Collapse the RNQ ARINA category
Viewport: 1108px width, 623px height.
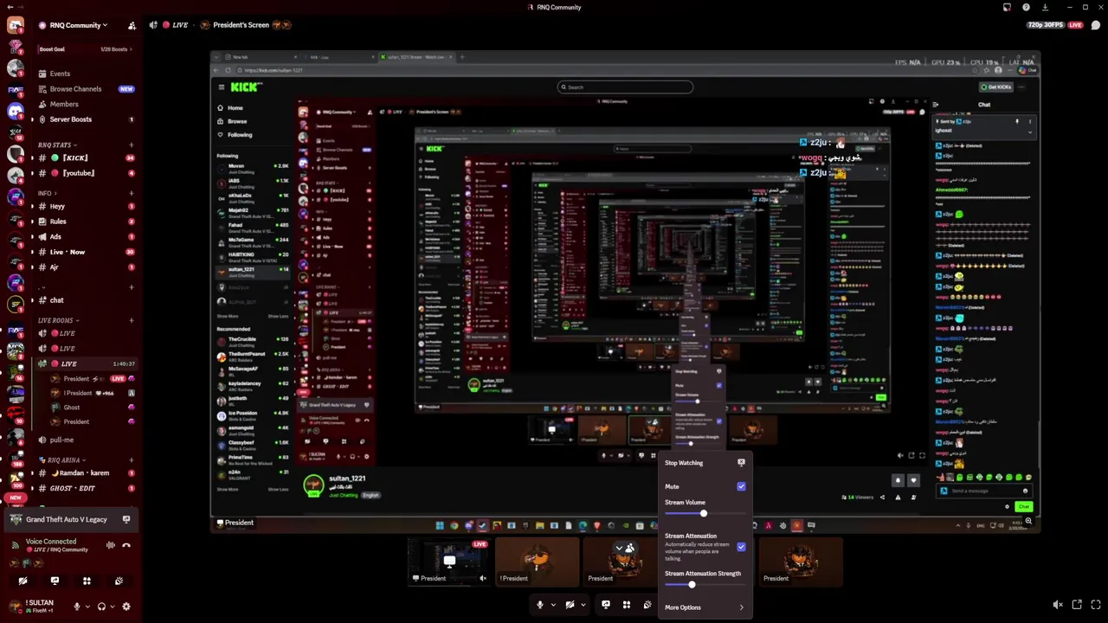click(61, 460)
